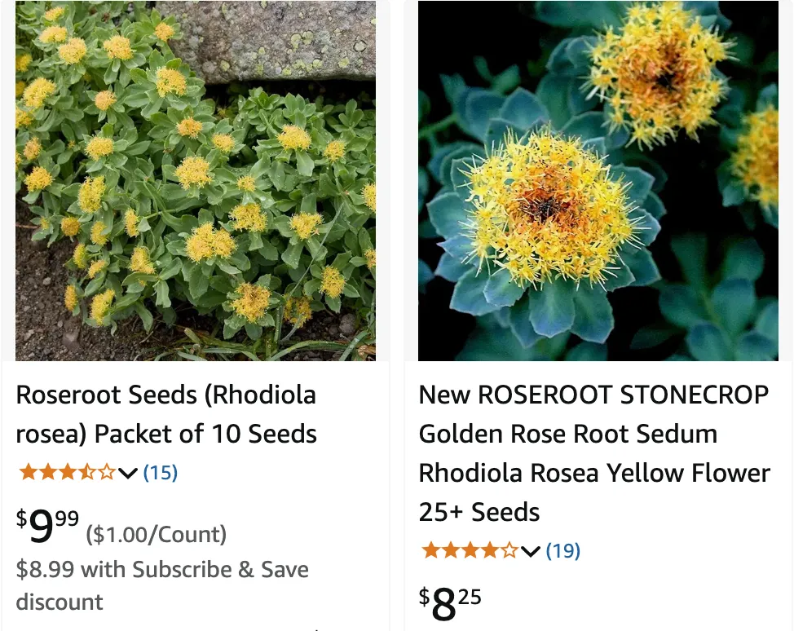This screenshot has height=631, width=794.
Task: Open the (15) customer reviews link
Action: click(x=161, y=473)
